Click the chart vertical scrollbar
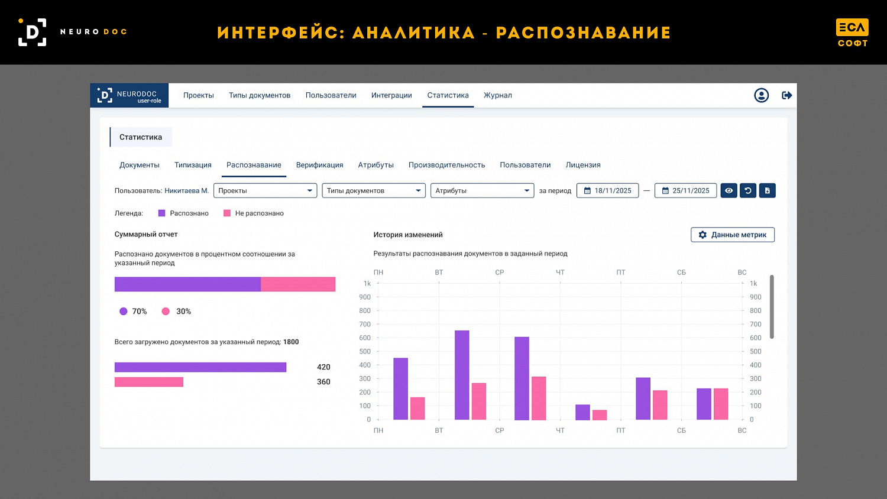887x499 pixels. (x=772, y=307)
